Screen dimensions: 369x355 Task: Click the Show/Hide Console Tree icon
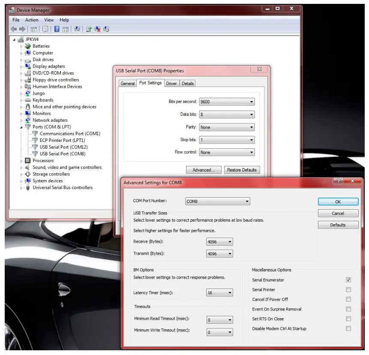pyautogui.click(x=33, y=29)
